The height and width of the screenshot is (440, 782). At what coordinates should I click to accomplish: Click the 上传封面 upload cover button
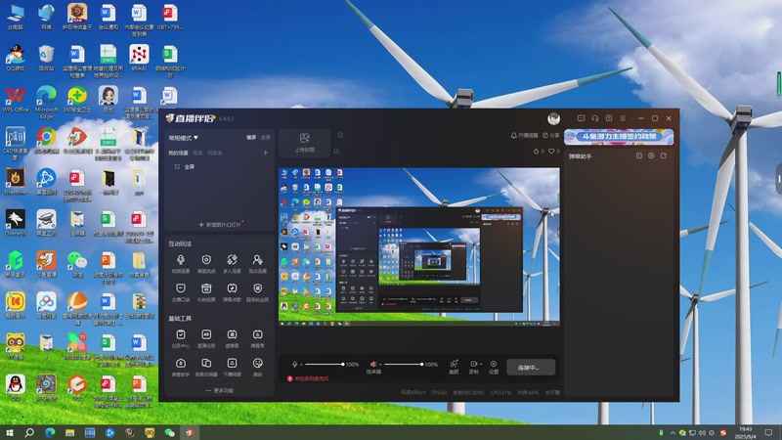pyautogui.click(x=304, y=143)
